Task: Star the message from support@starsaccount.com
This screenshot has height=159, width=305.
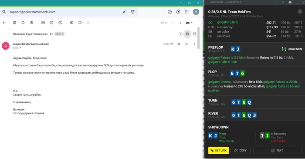Action: pos(179,44)
